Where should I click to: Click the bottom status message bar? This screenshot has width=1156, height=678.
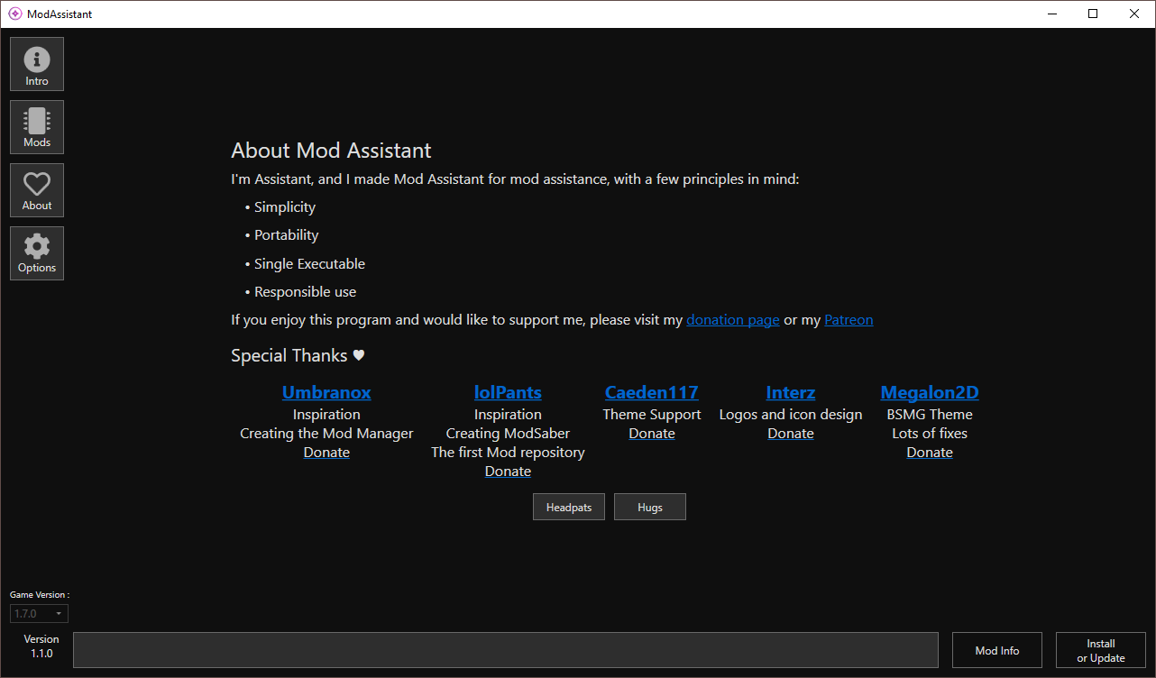click(x=506, y=650)
